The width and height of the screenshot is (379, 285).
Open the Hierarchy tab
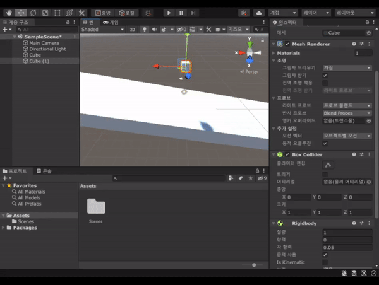[x=16, y=22]
